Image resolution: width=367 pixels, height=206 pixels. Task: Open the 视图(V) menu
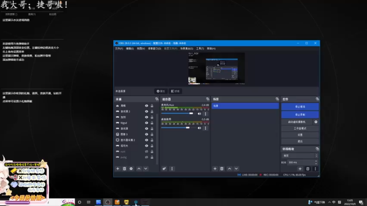pyautogui.click(x=141, y=49)
